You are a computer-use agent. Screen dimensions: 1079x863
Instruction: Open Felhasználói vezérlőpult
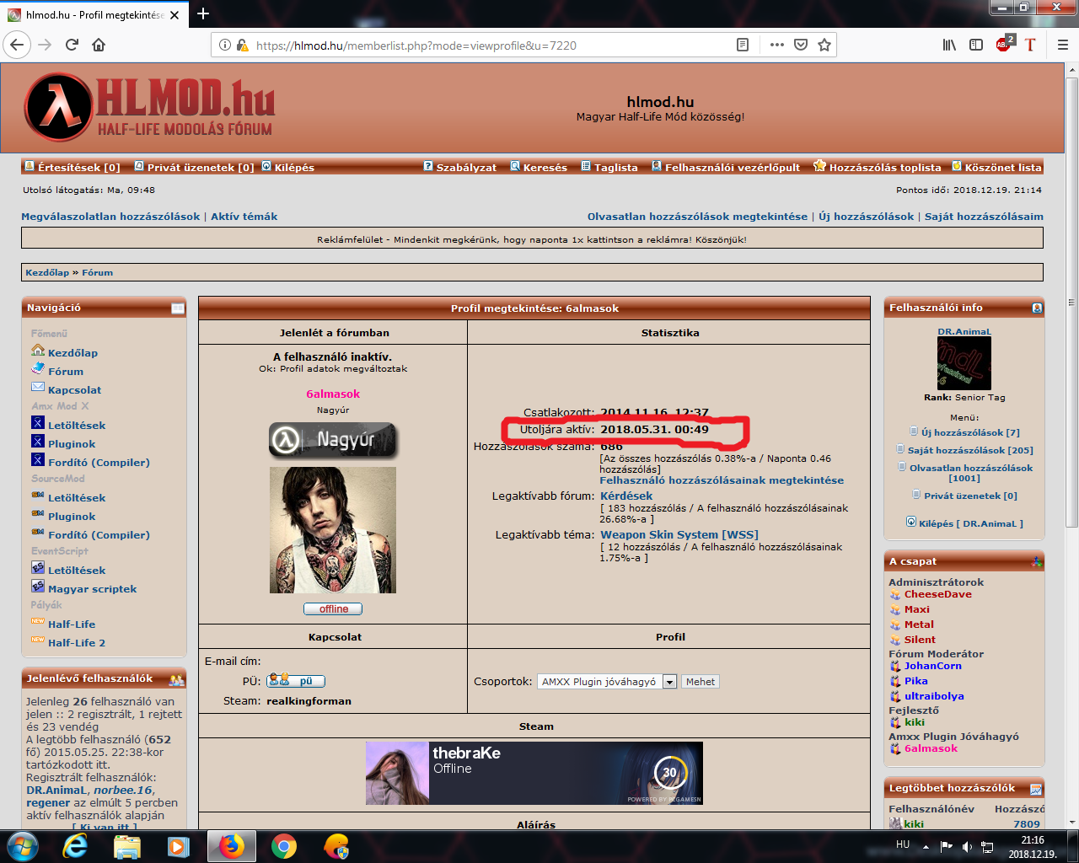coord(726,167)
